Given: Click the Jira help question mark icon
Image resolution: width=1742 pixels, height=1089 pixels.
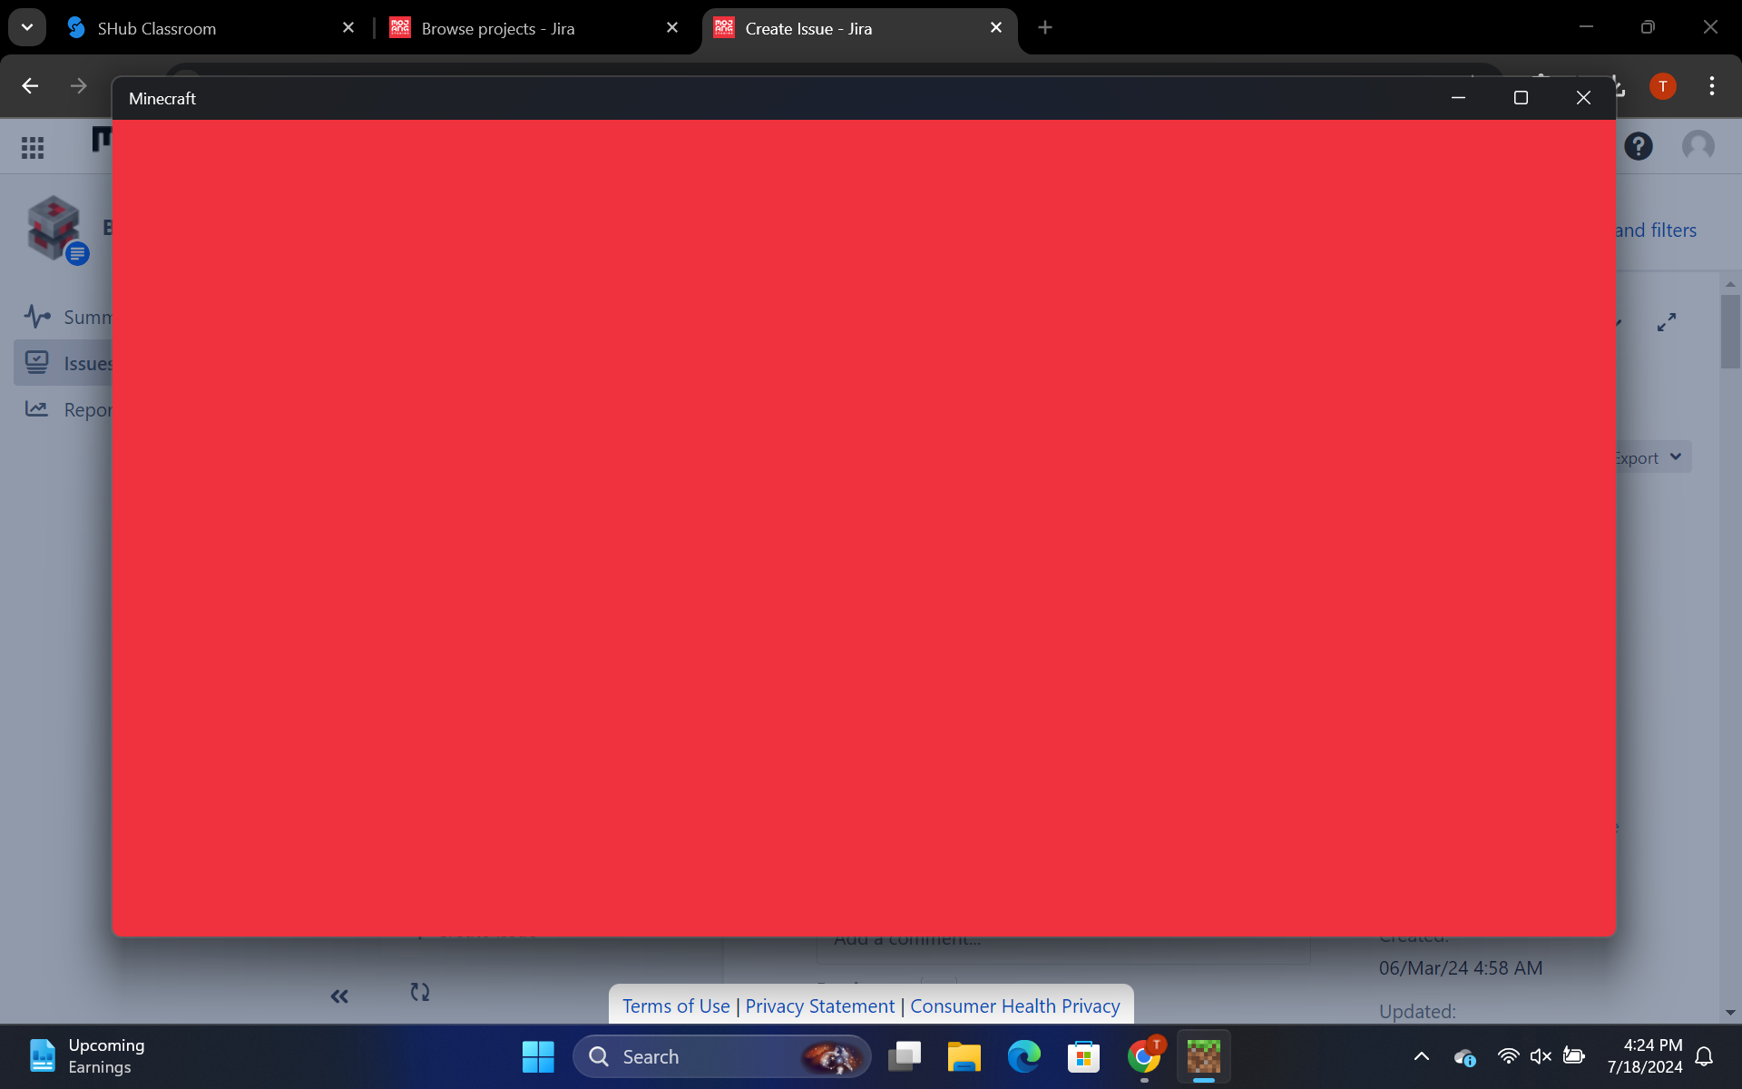Looking at the screenshot, I should click(1638, 146).
